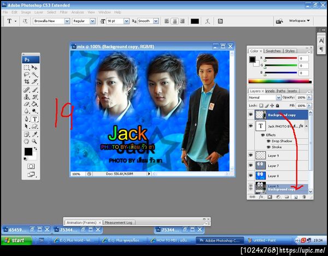The height and width of the screenshot is (256, 328).
Task: Open the Workspace dropdown
Action: point(300,21)
